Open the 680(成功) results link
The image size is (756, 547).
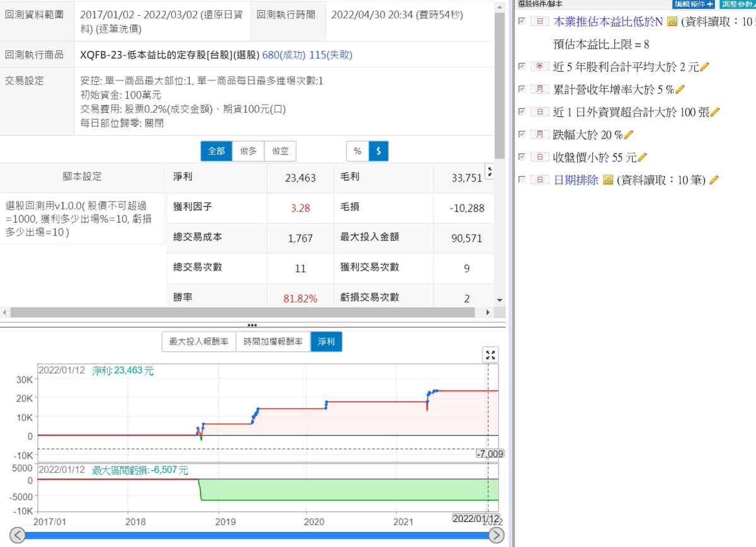point(283,55)
